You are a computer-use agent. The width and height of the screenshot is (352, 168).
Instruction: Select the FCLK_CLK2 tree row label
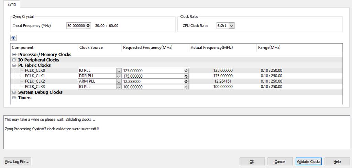[x=35, y=81]
